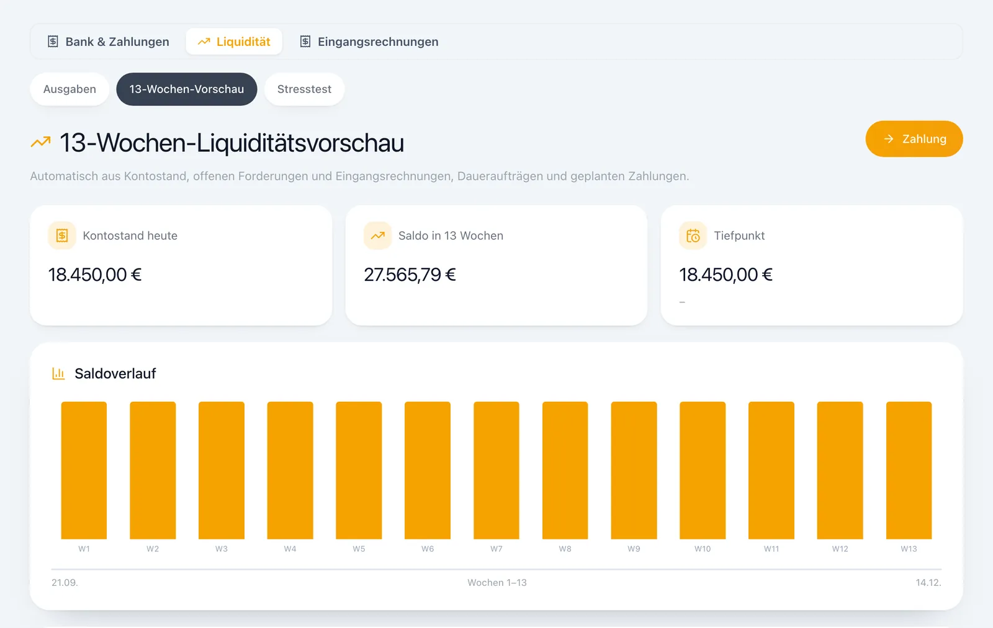The image size is (993, 628).
Task: Click the Wochen 1–13 axis label
Action: [497, 583]
